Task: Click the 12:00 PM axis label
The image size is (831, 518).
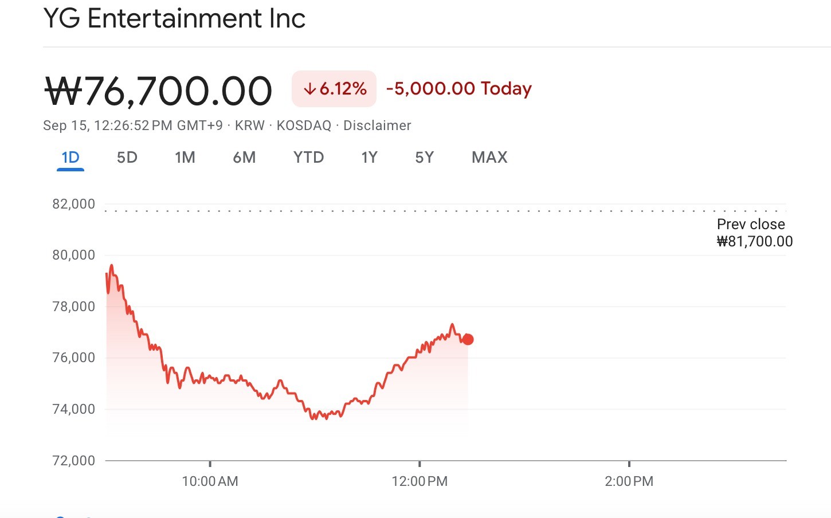Action: (420, 481)
